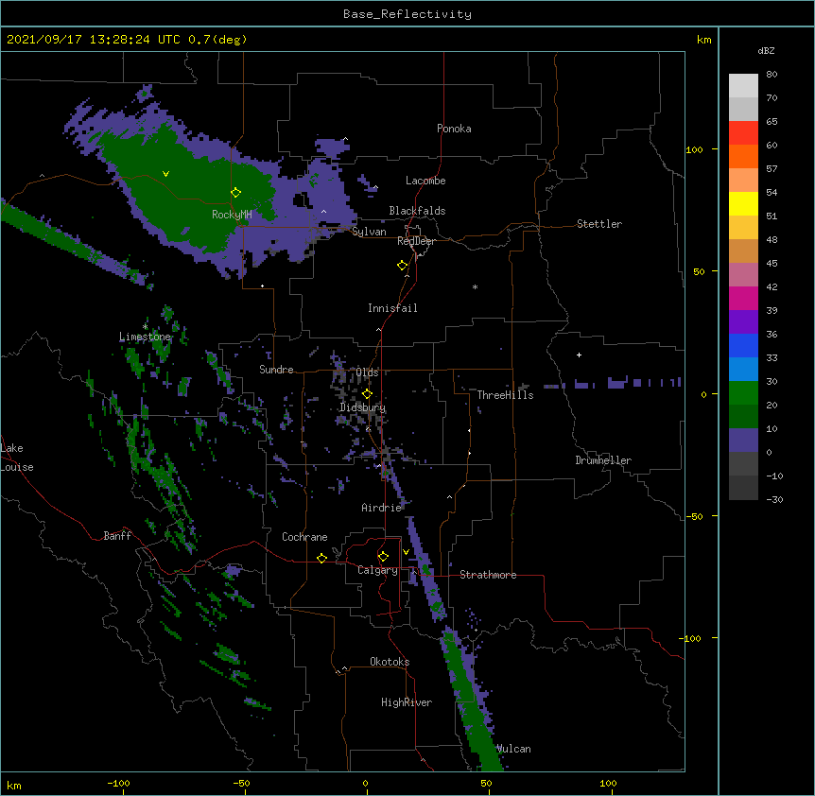
Task: Click the Strathmore label
Action: (488, 575)
